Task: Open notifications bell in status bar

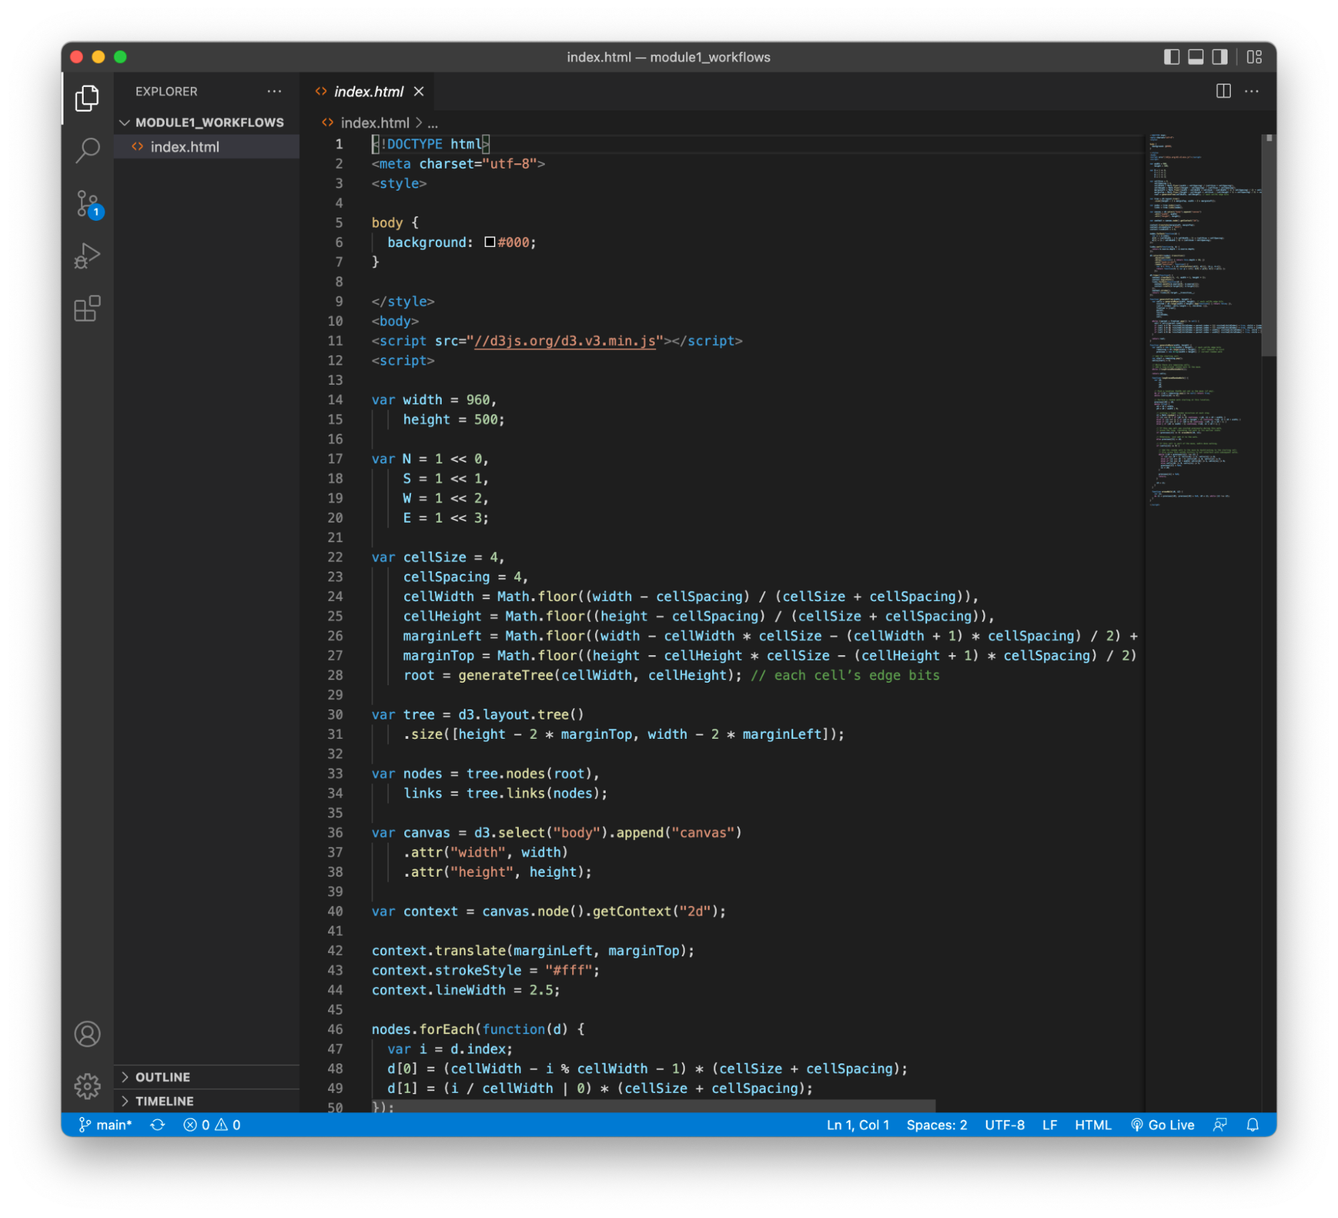Action: 1252,1125
